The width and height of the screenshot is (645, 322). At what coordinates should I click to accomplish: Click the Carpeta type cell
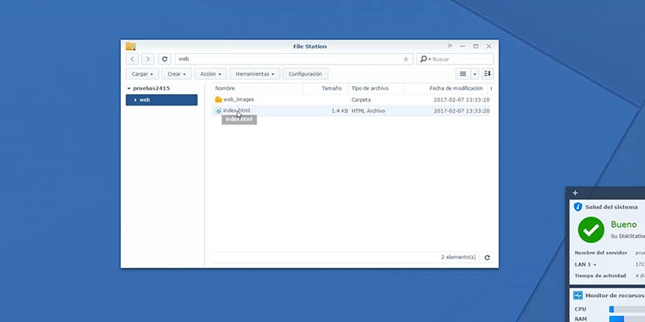360,100
